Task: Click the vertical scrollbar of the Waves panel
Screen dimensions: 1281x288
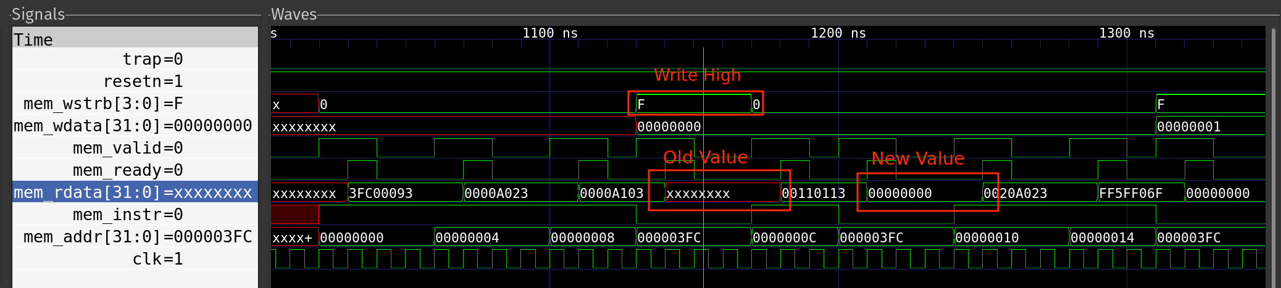Action: [1273, 157]
